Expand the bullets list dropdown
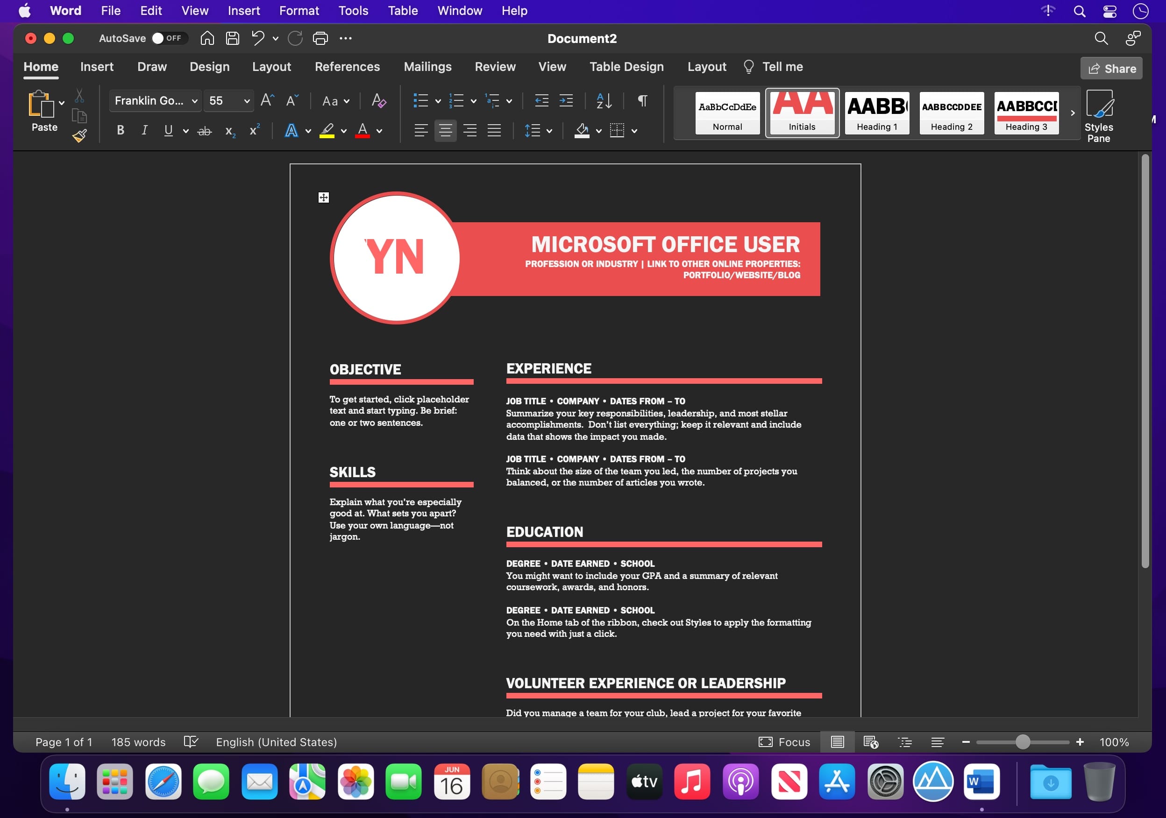This screenshot has height=818, width=1166. click(x=438, y=101)
